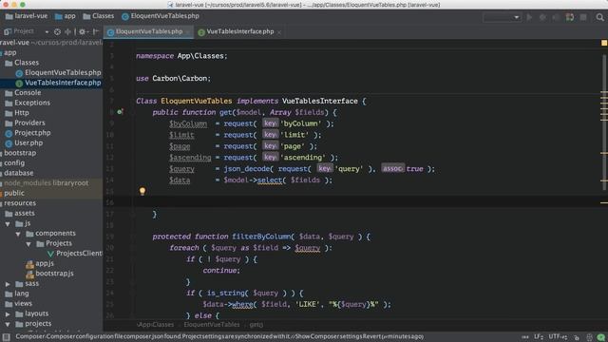This screenshot has width=608, height=342.
Task: Close the VueTablesInterface.php tab
Action: pos(279,32)
